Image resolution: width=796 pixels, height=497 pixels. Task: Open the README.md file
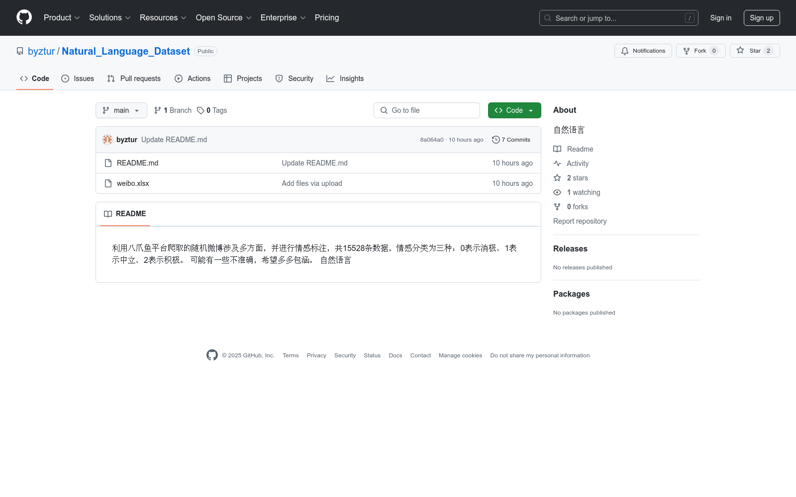(x=137, y=163)
